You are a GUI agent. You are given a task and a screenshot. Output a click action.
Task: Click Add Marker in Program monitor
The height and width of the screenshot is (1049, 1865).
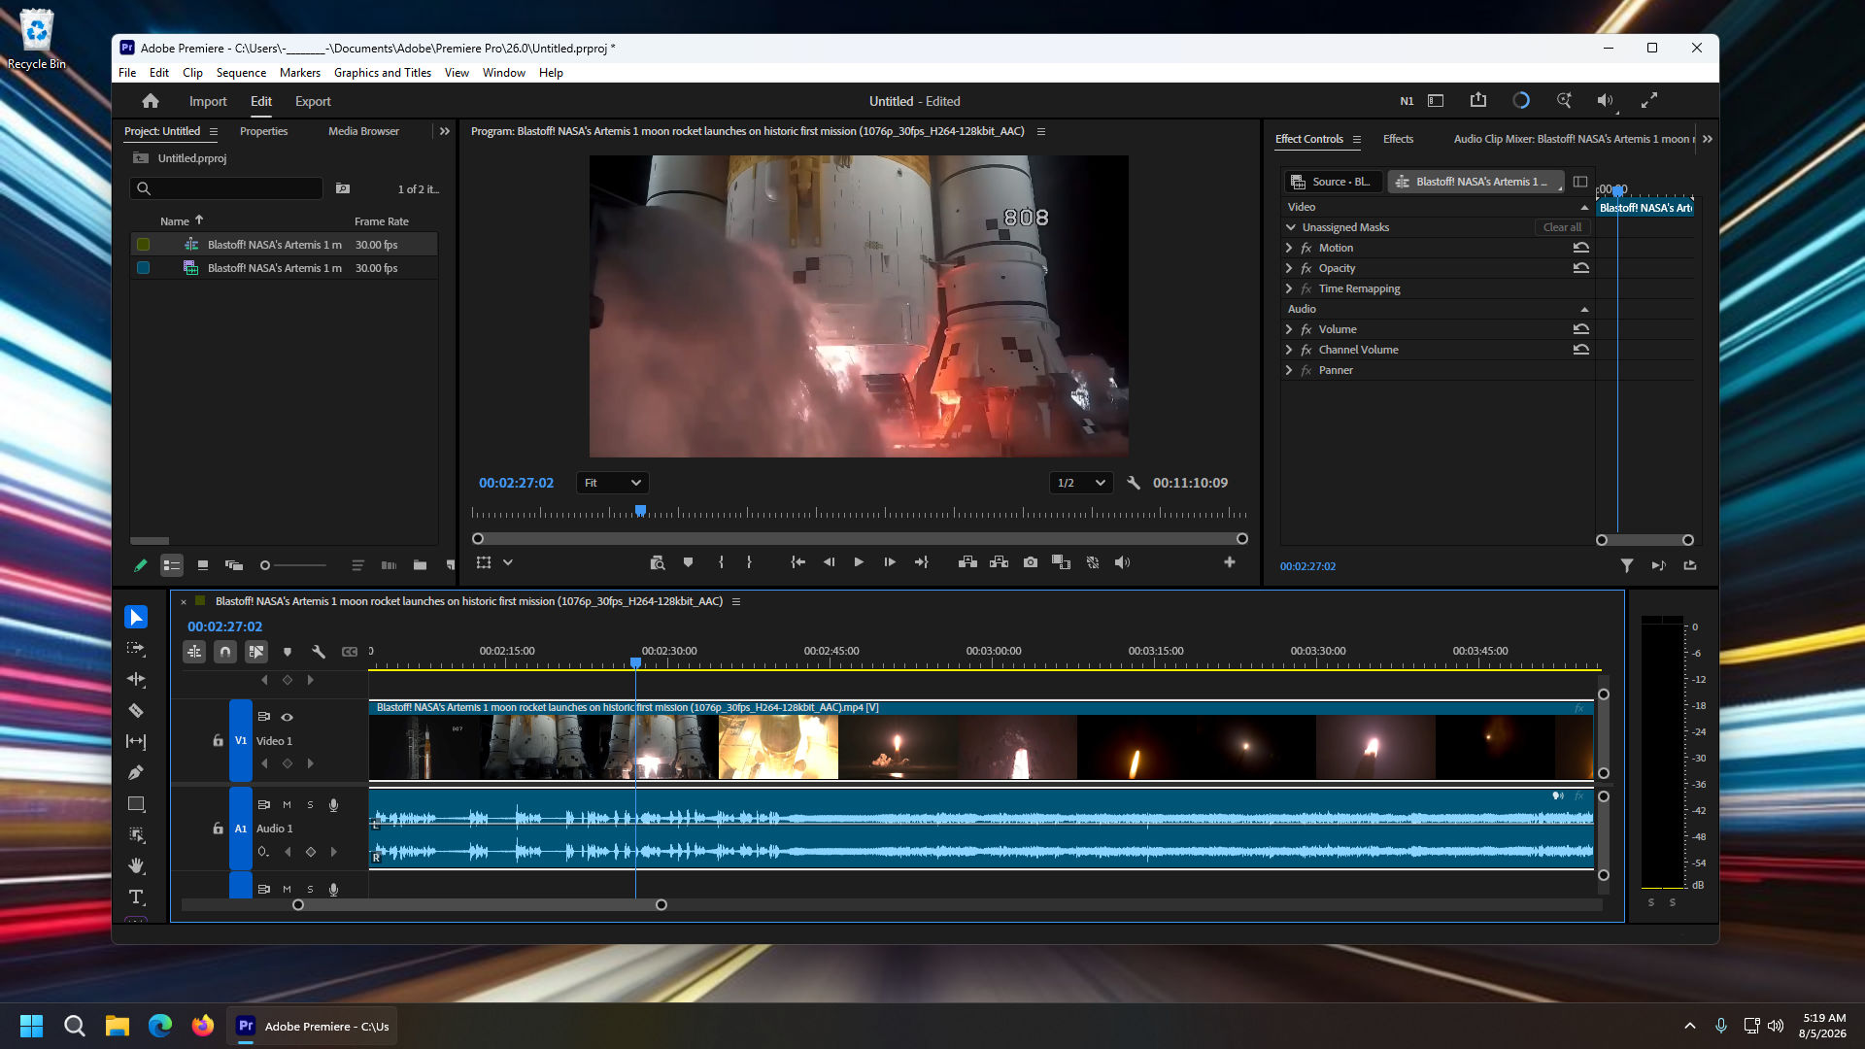tap(688, 562)
